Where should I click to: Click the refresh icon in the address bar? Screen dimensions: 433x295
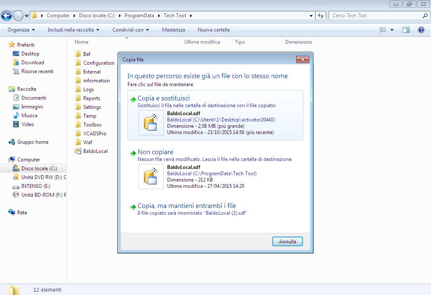coord(320,15)
